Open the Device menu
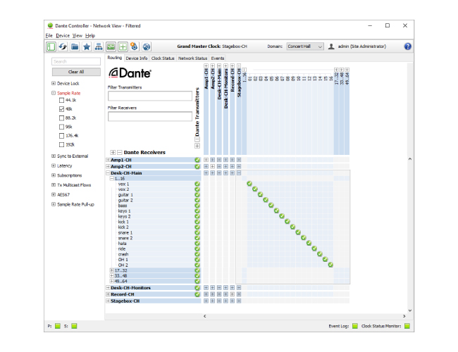Viewport: 458px width, 352px height. pos(63,35)
